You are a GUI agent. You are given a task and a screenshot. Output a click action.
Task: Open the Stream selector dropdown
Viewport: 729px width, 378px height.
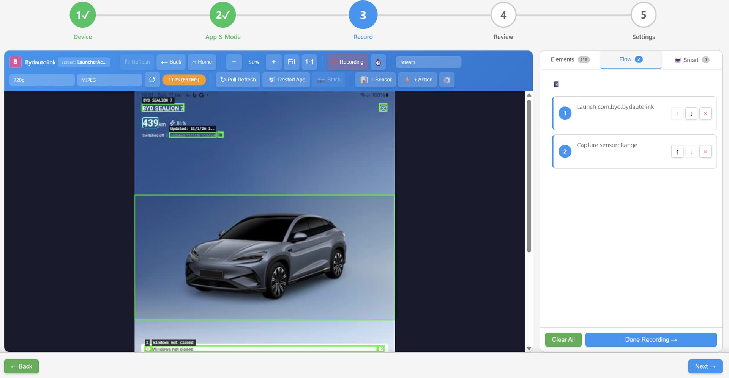(428, 62)
